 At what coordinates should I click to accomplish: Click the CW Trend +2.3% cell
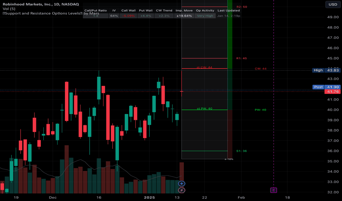click(x=164, y=16)
